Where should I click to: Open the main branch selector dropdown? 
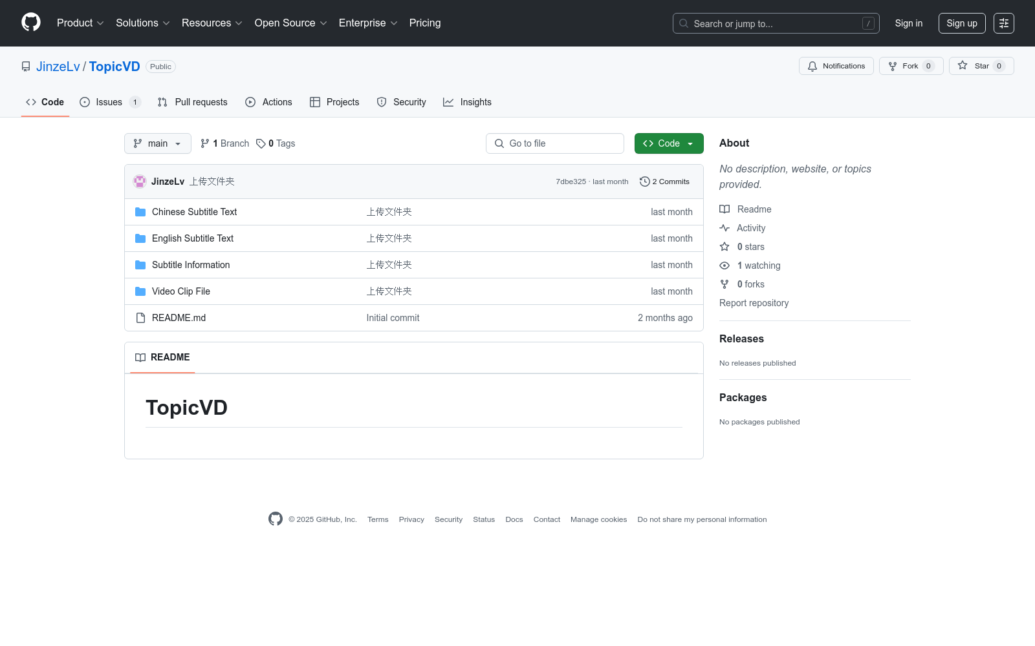[158, 143]
